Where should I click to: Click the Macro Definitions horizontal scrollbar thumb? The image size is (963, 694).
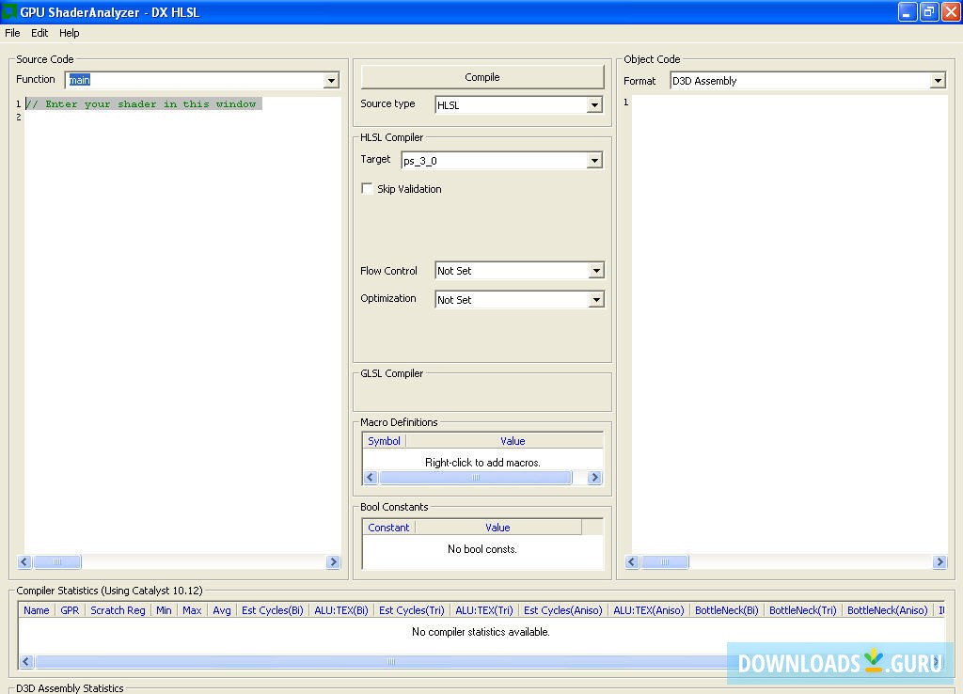[x=475, y=478]
